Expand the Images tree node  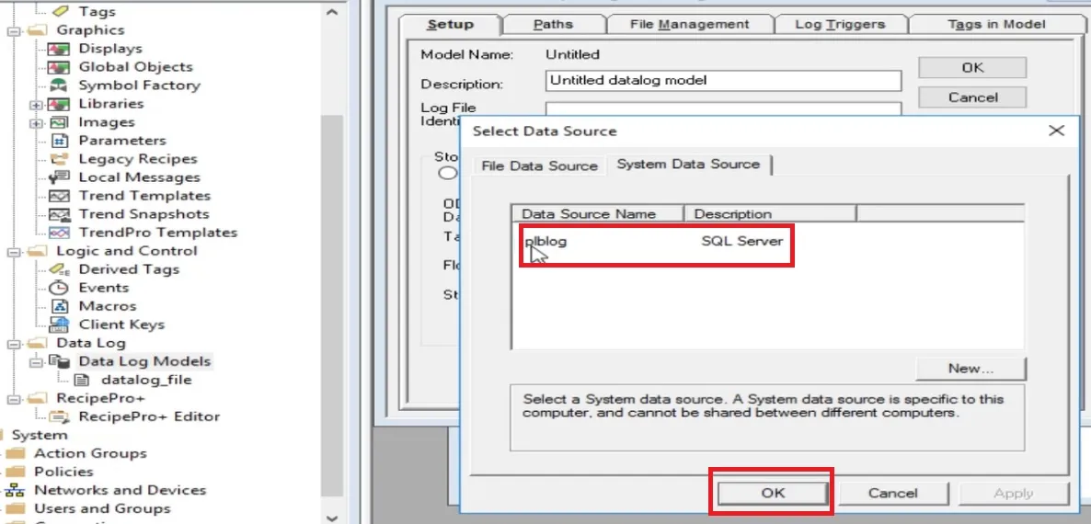(36, 122)
